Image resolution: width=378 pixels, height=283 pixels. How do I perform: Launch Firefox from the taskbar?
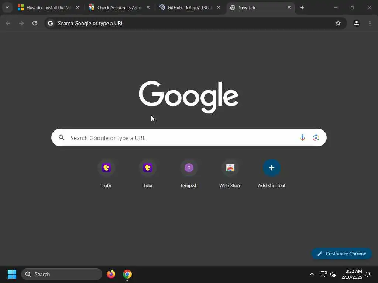point(111,274)
